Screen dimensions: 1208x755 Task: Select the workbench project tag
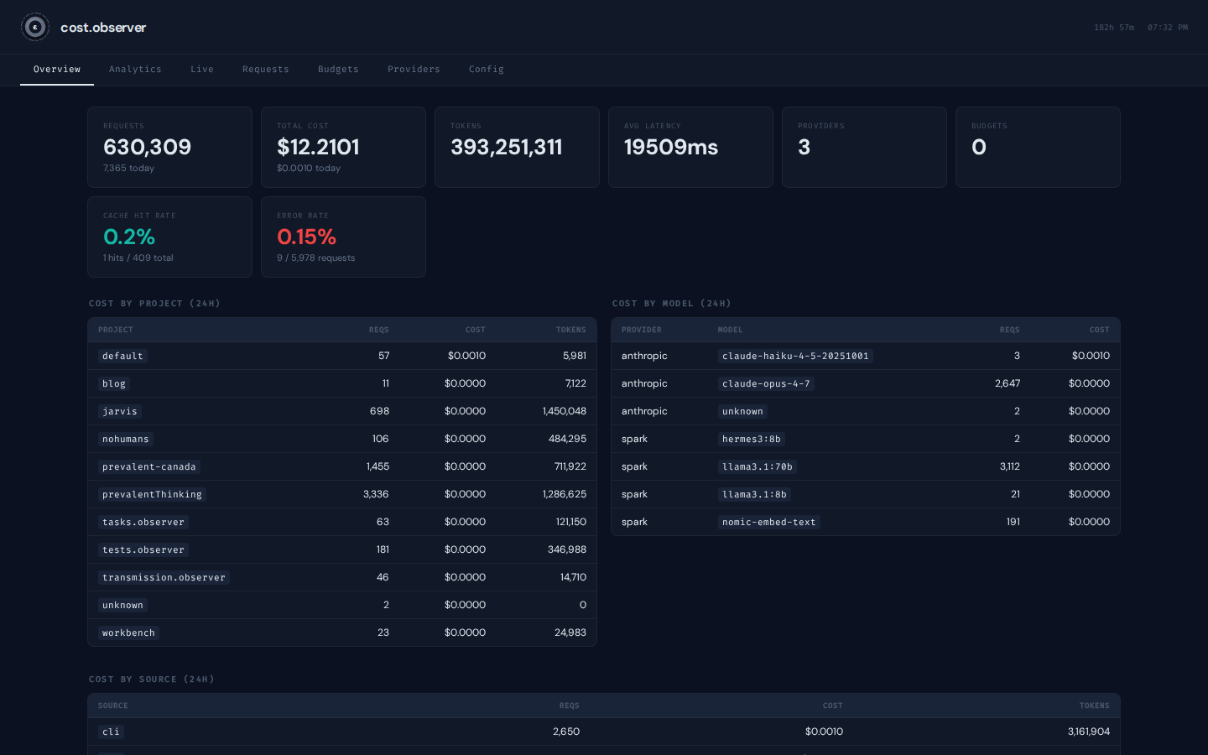tap(128, 633)
